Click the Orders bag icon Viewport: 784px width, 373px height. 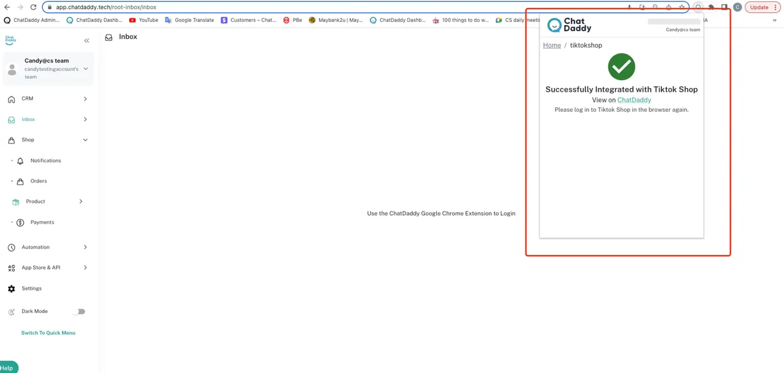pos(20,182)
